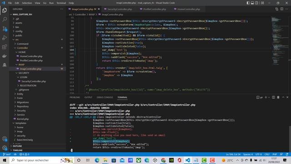Open the Extensions view
Screen dimensions: 291x164
[x=5, y=47]
